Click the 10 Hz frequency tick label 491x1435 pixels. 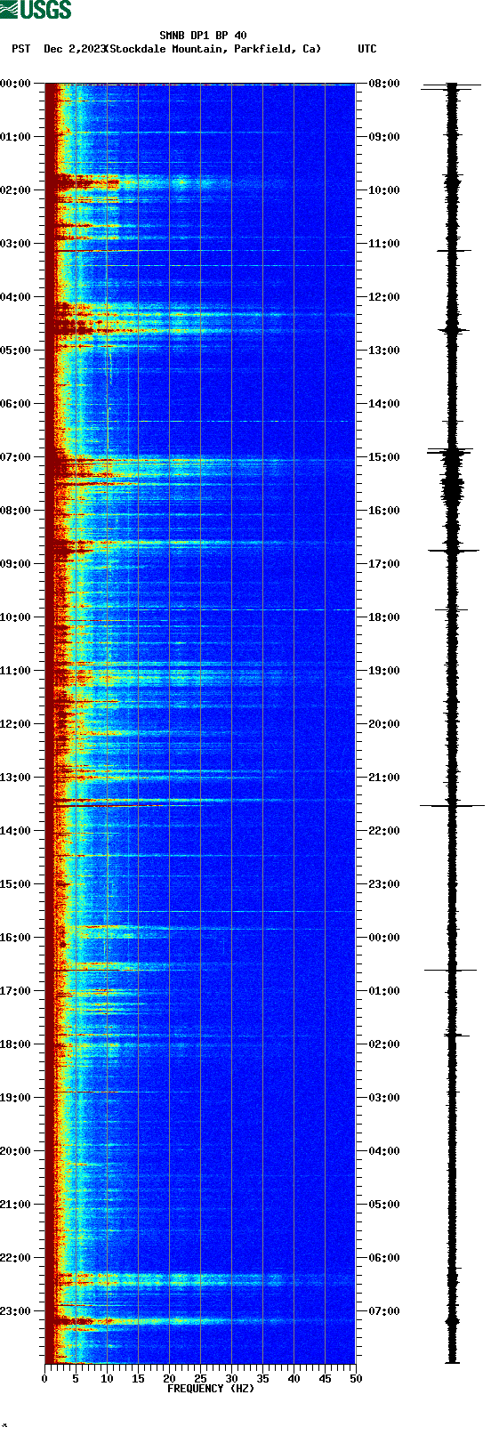pos(107,1379)
